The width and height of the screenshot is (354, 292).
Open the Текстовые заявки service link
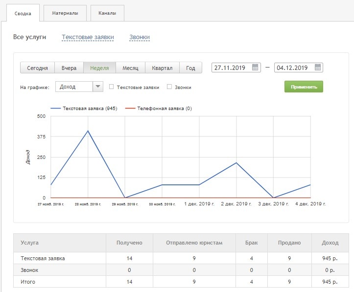point(88,37)
